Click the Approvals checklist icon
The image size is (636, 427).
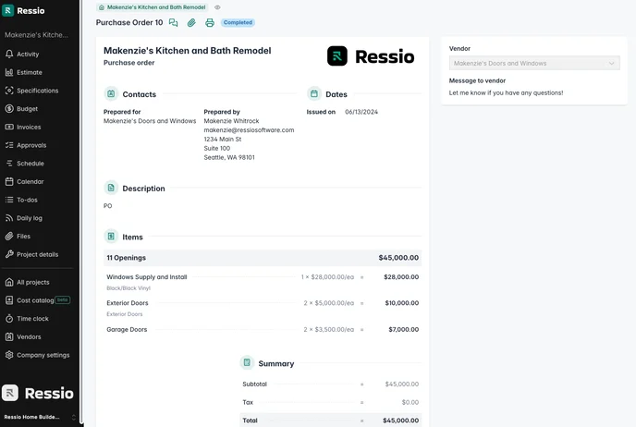click(9, 145)
